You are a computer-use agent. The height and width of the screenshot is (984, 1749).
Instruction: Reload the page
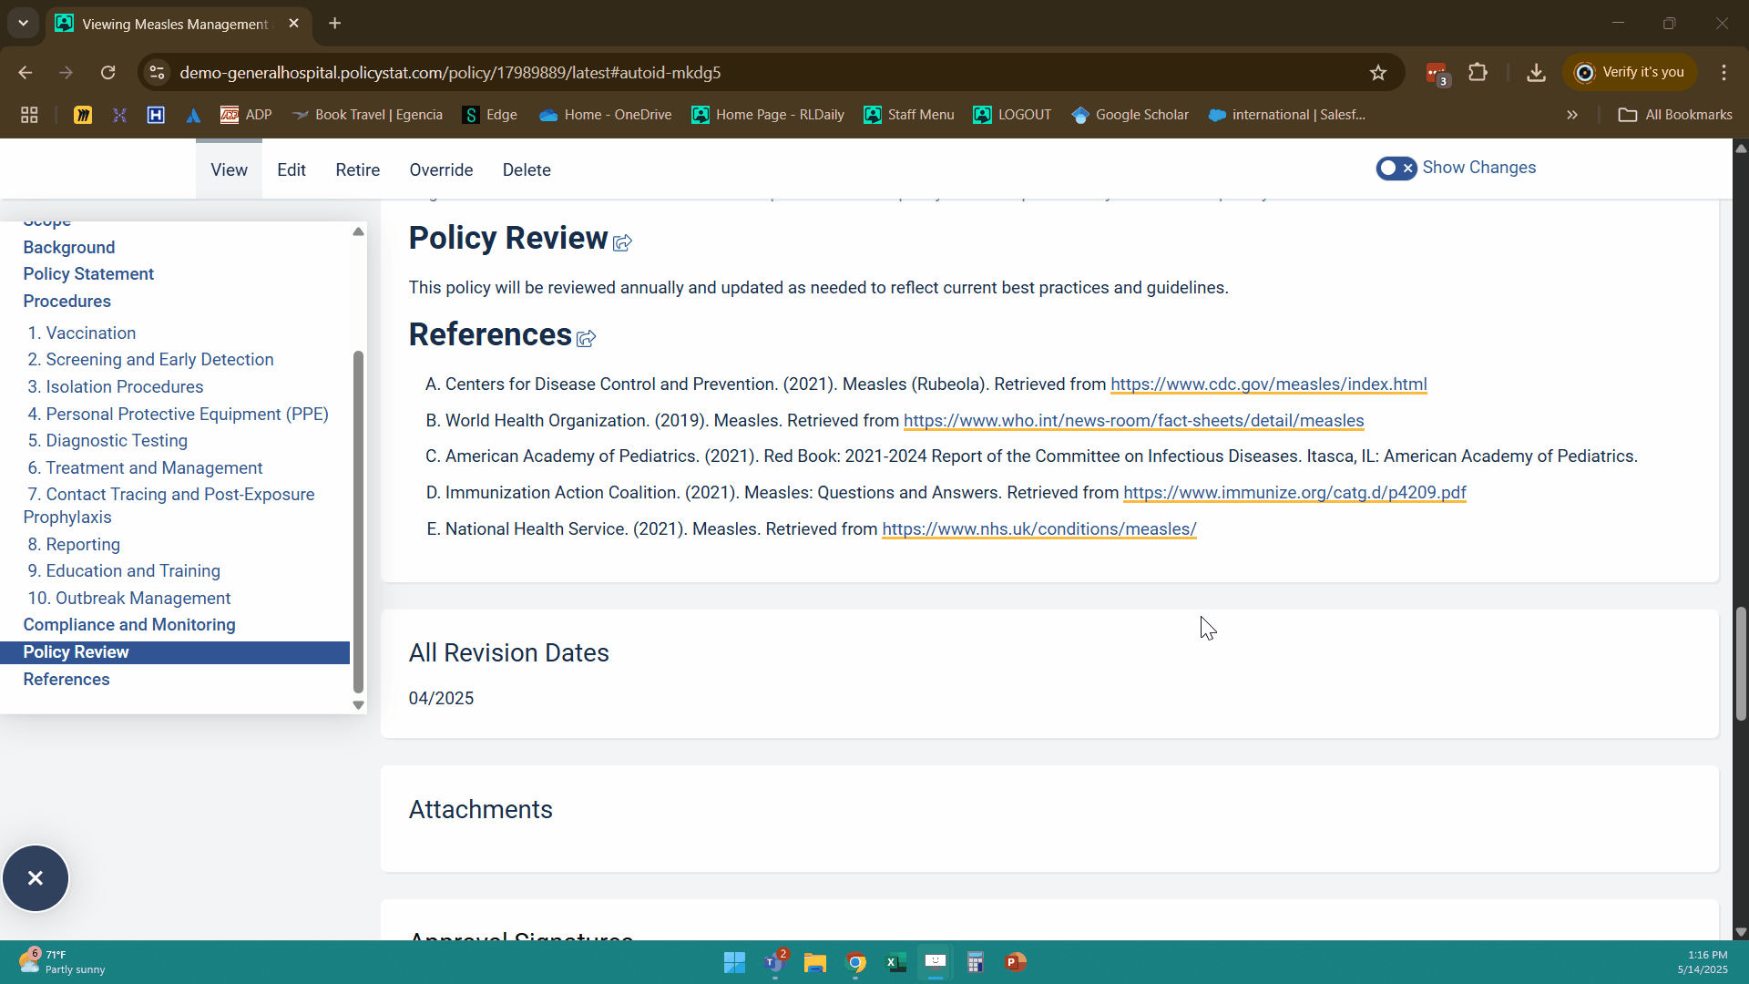tap(107, 73)
